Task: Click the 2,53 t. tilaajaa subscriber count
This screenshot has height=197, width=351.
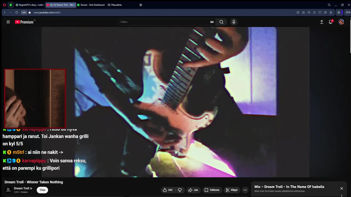Action: pyautogui.click(x=21, y=192)
